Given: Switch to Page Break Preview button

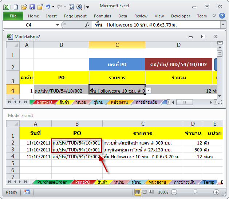Looking at the screenshot, I should point(152,192).
